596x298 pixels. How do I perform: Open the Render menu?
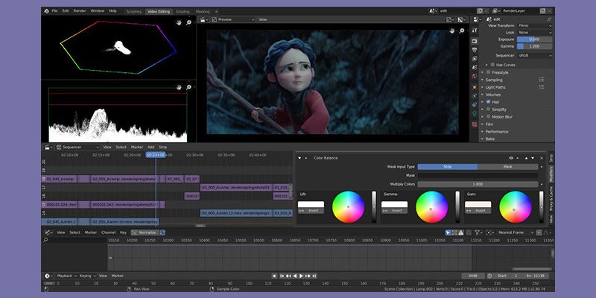coord(80,11)
